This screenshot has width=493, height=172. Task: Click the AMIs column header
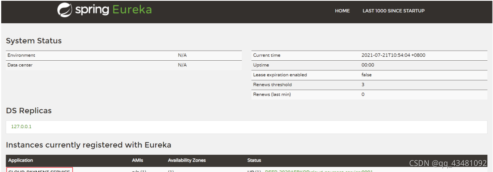tap(137, 160)
